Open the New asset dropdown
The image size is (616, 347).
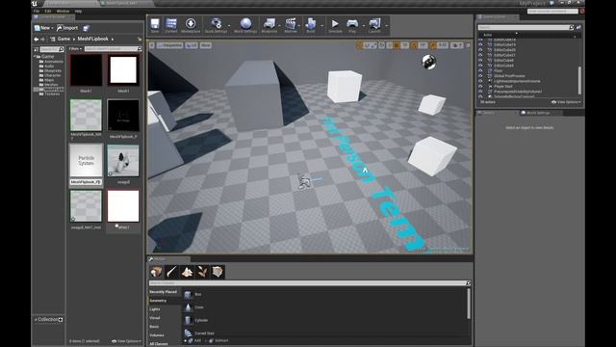pos(43,28)
